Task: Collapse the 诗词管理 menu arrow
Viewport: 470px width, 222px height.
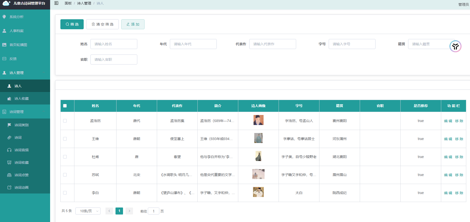Action: (x=44, y=112)
